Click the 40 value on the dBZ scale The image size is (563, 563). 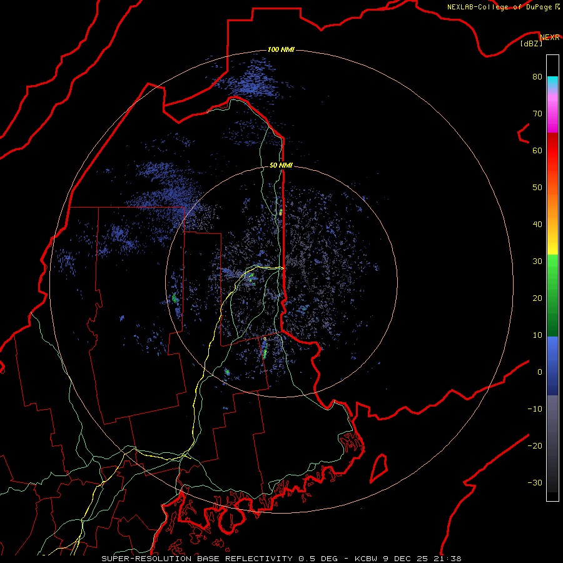coord(537,225)
